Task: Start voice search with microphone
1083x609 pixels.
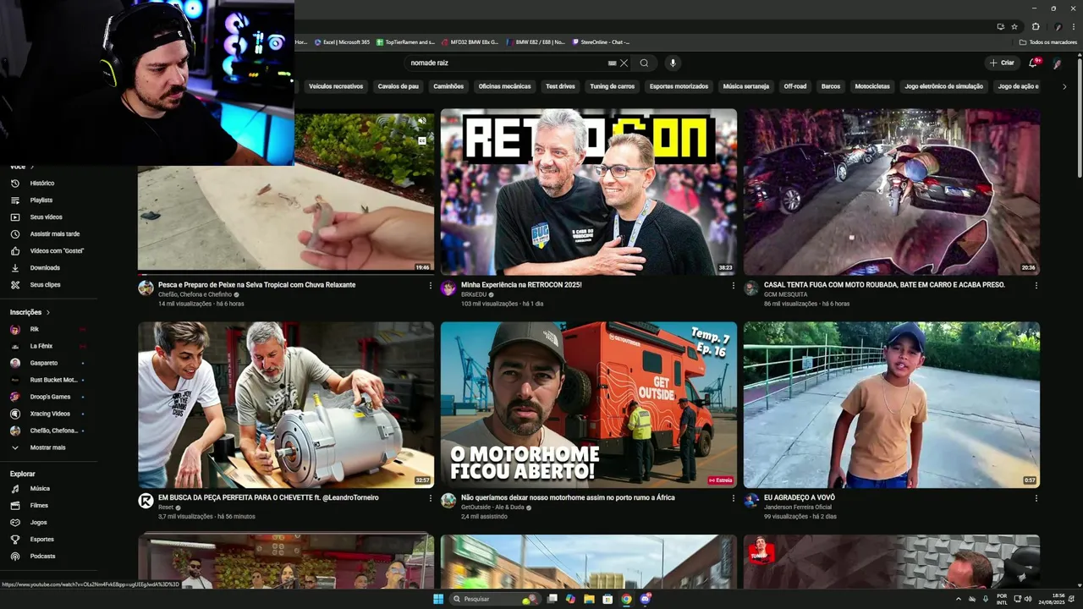Action: pyautogui.click(x=673, y=63)
